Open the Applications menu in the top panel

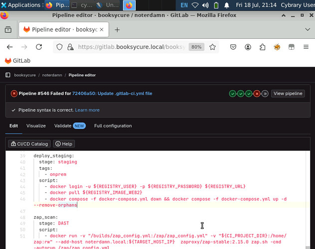pyautogui.click(x=21, y=5)
